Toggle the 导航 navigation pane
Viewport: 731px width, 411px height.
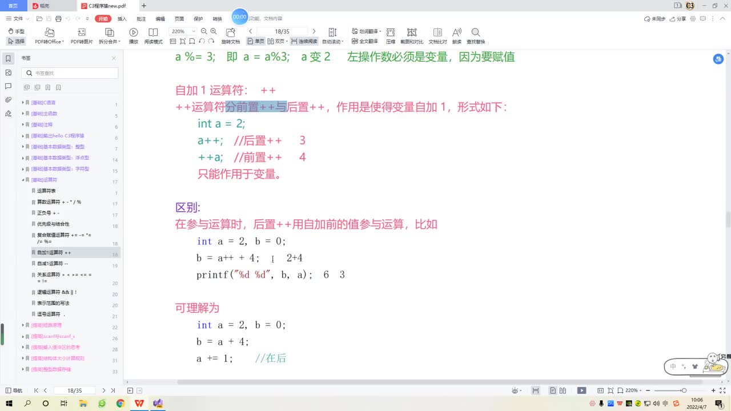(14, 390)
